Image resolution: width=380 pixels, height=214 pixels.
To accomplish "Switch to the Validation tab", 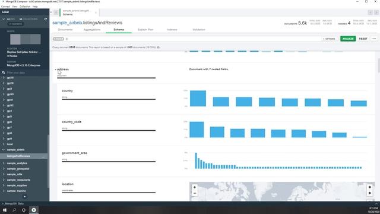I will pyautogui.click(x=199, y=30).
